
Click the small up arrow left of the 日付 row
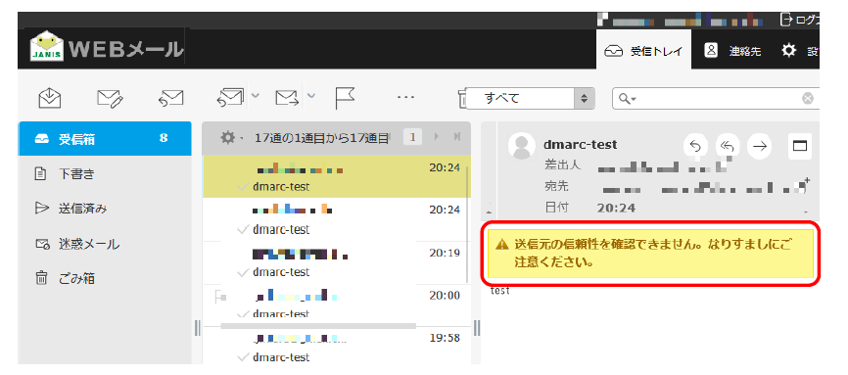click(490, 211)
